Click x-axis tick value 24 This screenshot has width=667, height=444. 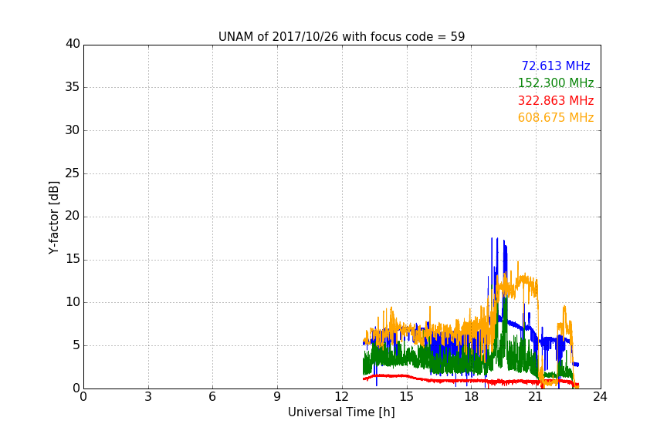[600, 397]
